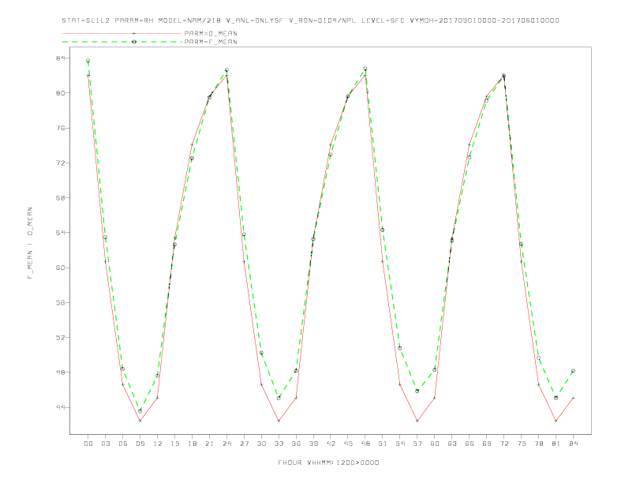The height and width of the screenshot is (483, 625).
Task: Click the vertical axis label F_MEAN | O_MEAN
Action: pos(30,243)
